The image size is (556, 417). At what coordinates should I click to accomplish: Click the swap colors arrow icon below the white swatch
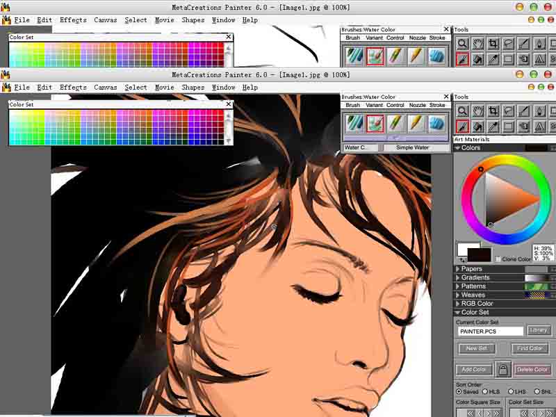tap(462, 260)
